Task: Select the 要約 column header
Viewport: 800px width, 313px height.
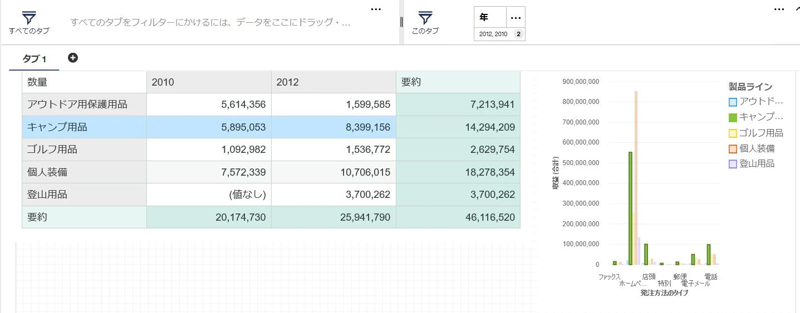Action: point(458,82)
